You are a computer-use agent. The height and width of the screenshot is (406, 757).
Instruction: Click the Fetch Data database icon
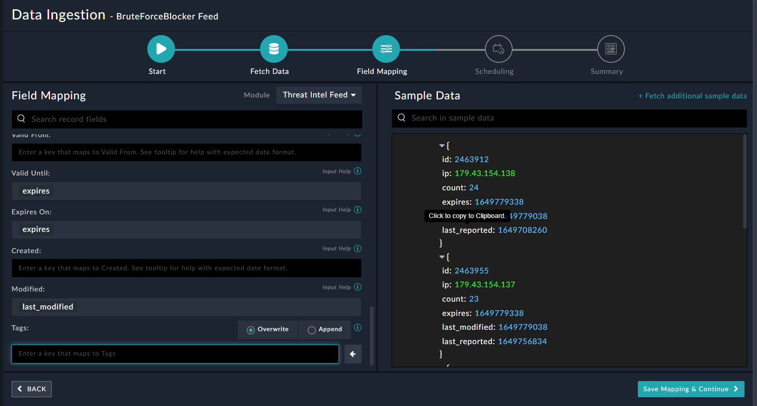click(273, 49)
